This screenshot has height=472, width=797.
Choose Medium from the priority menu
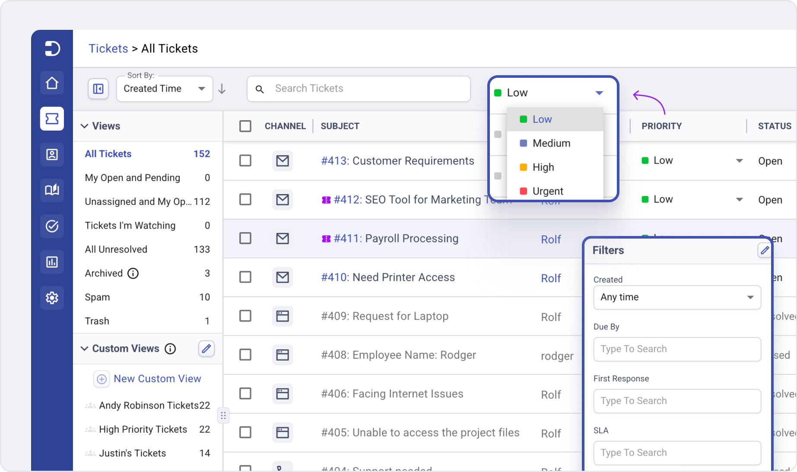point(551,143)
